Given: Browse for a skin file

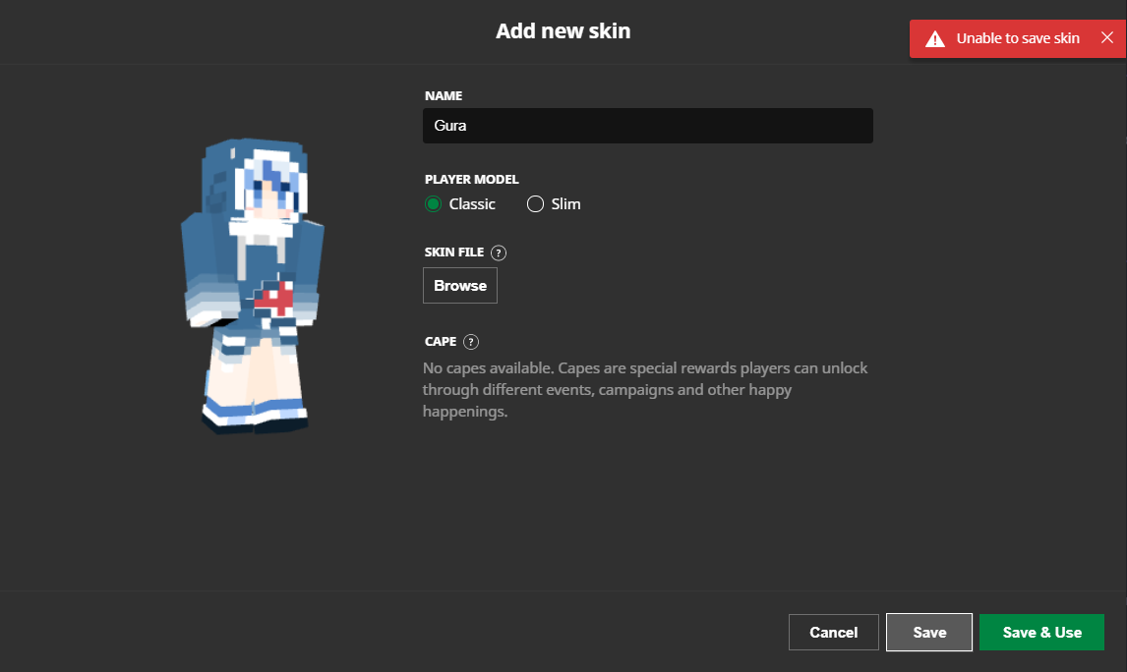Looking at the screenshot, I should pyautogui.click(x=460, y=286).
